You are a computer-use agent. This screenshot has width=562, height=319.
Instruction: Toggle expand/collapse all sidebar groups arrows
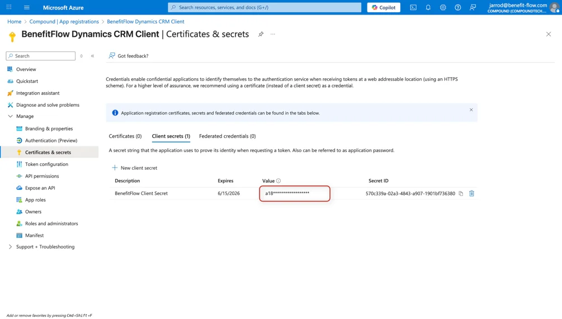point(81,56)
